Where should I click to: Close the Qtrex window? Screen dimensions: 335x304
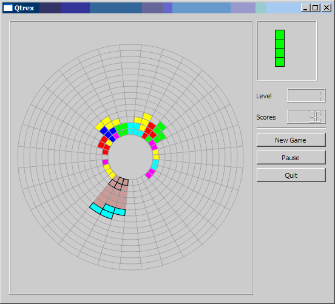[x=327, y=8]
